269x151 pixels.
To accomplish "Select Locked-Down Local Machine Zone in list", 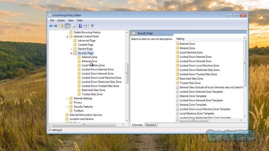I will point(199,65).
